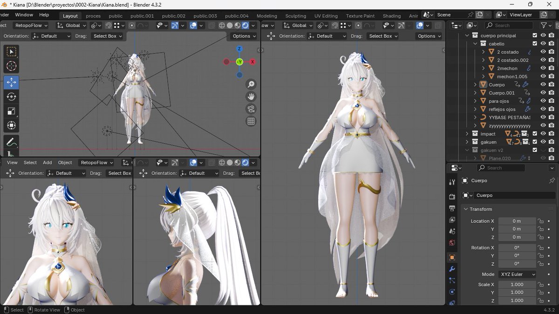This screenshot has width=559, height=314.
Task: Activate the Transform tool
Action: 11,125
